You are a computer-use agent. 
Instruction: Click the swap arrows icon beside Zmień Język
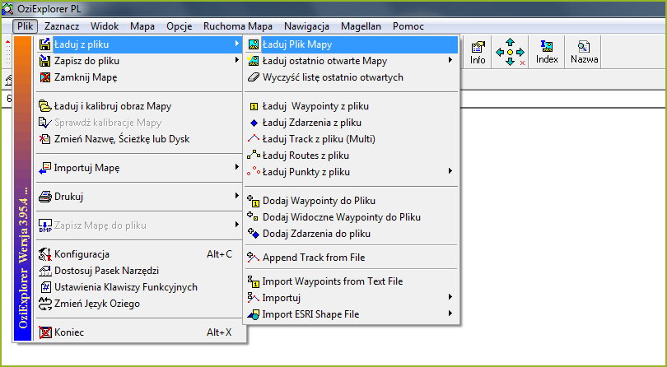(44, 304)
